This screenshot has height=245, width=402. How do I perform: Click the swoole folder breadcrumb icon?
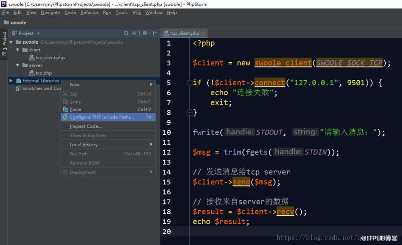coord(6,23)
